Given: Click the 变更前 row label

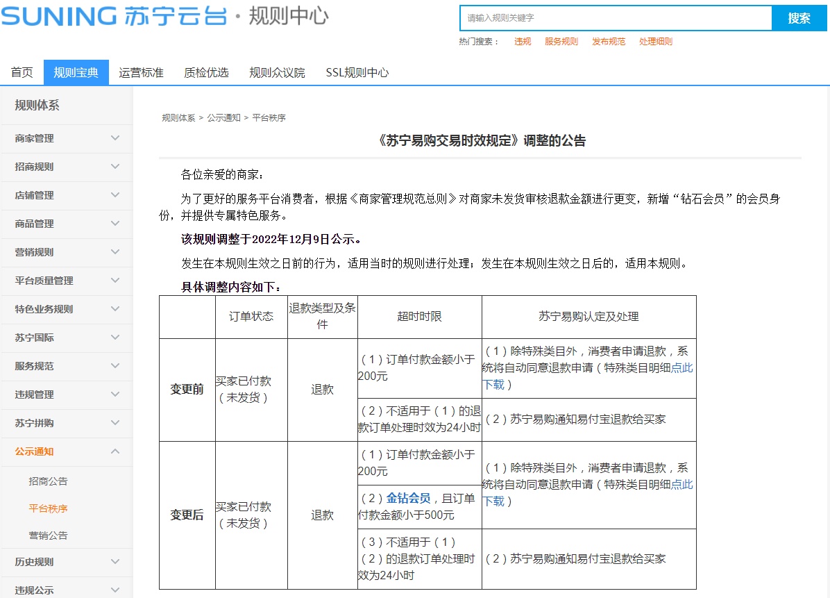Looking at the screenshot, I should (x=187, y=390).
